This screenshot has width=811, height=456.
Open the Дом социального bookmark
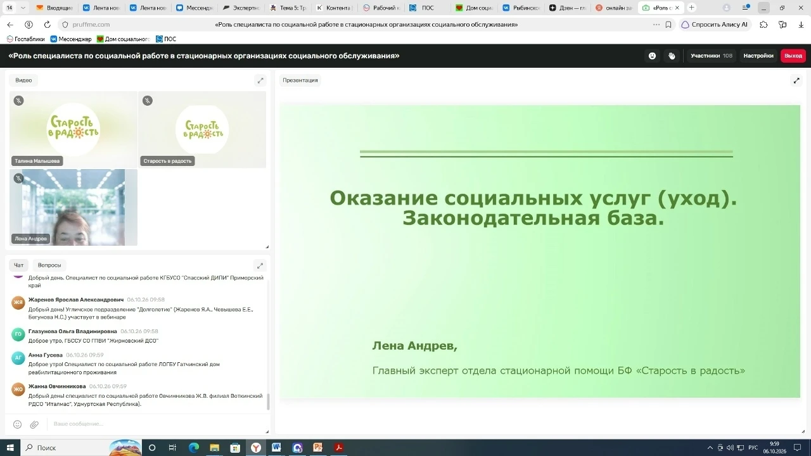pos(123,39)
